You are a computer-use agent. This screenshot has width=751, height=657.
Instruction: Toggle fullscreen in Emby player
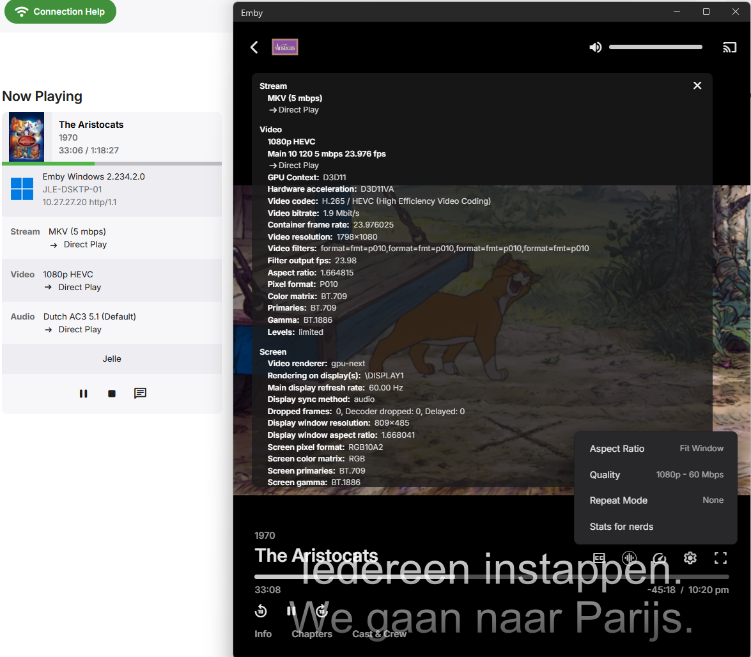coord(720,558)
